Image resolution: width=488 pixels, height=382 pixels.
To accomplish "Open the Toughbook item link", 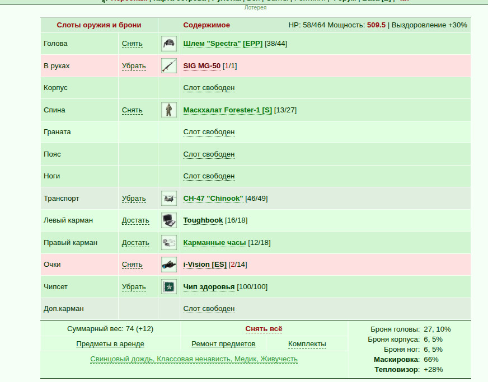I will (x=203, y=220).
